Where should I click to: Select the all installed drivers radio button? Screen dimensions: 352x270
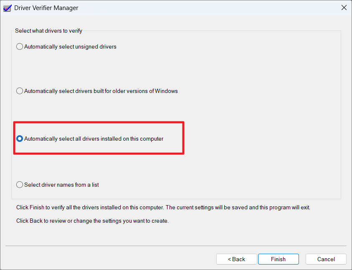tap(20, 139)
